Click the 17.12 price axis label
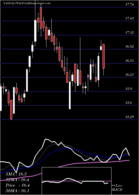 point(130,33)
